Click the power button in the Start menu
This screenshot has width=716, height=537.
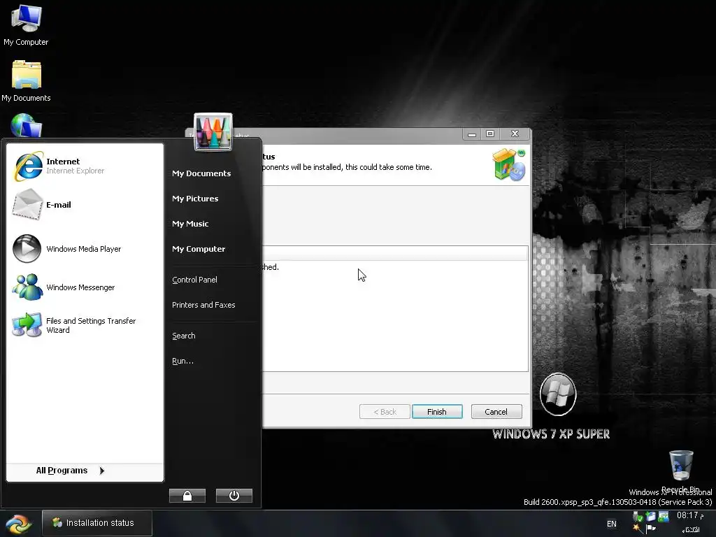(x=234, y=496)
